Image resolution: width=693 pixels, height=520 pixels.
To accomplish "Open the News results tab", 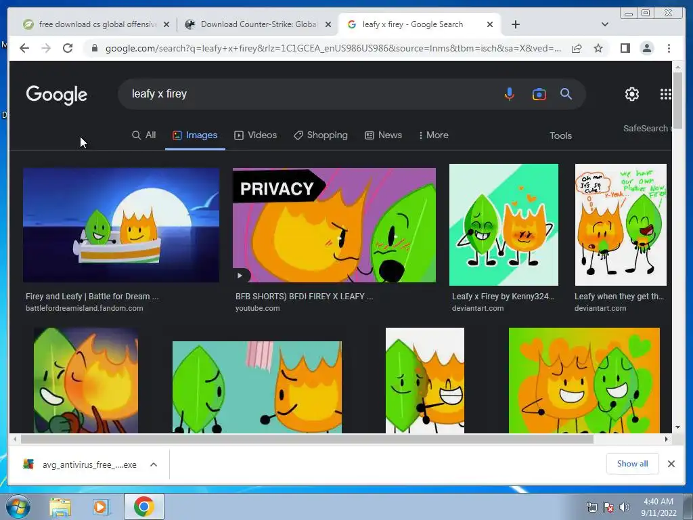I will [383, 135].
